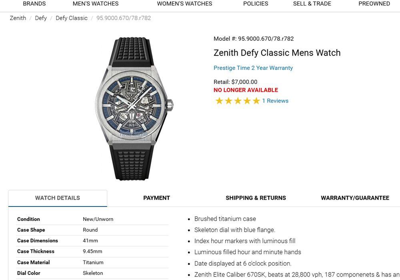Switch to the Payment tab
Viewport: 400px width, 280px height.
click(x=156, y=198)
